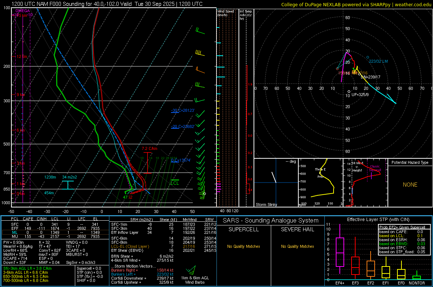Select the NONE hazard type value
Screen dimensions: 433x287
[x=410, y=185]
